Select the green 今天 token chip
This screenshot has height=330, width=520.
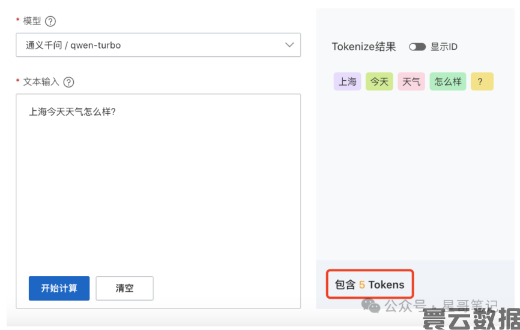(x=379, y=81)
